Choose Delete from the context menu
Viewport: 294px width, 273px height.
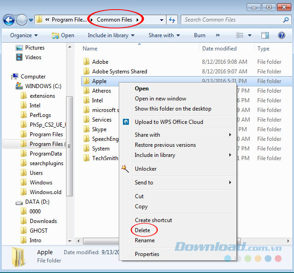(143, 230)
